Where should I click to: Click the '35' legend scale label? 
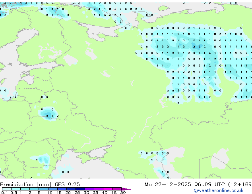click(95, 192)
